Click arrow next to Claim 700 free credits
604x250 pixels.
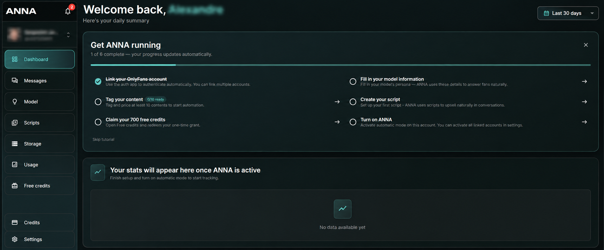[337, 122]
